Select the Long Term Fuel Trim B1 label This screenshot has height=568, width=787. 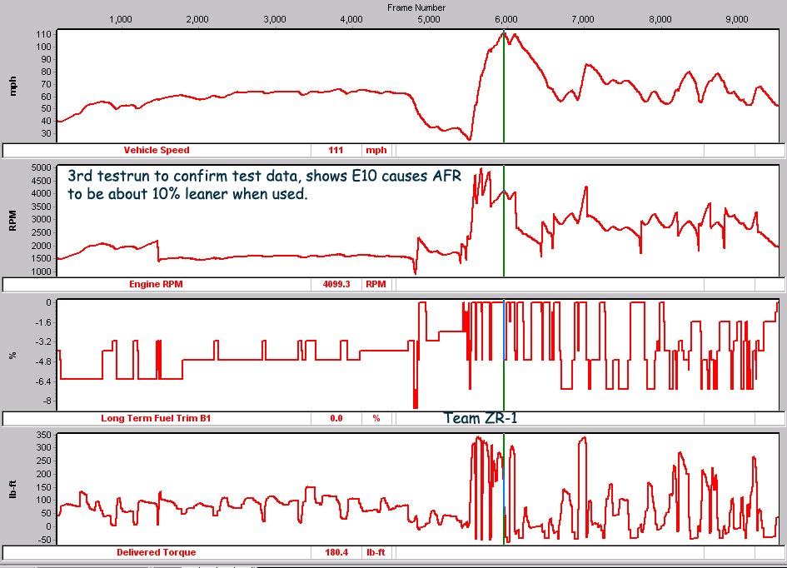coord(156,418)
